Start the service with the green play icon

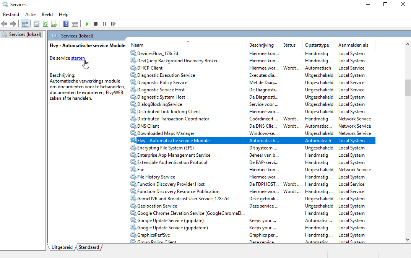point(87,24)
